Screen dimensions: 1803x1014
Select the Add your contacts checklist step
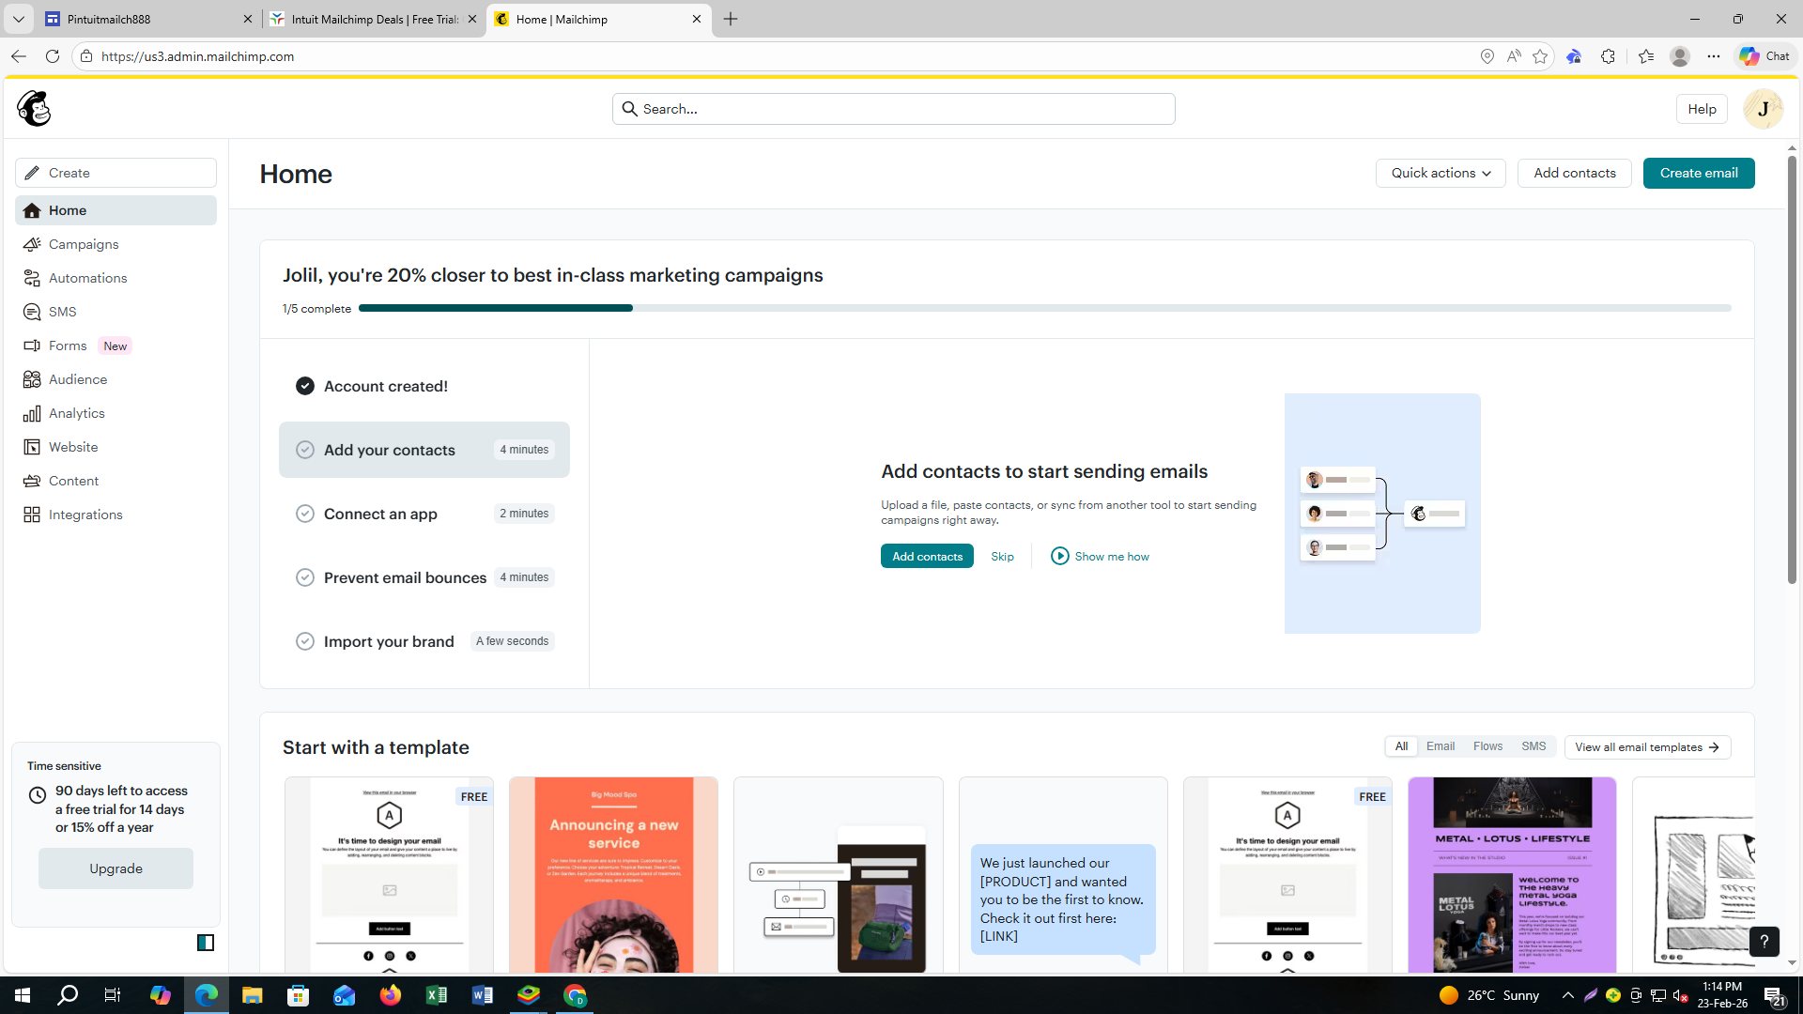424,450
